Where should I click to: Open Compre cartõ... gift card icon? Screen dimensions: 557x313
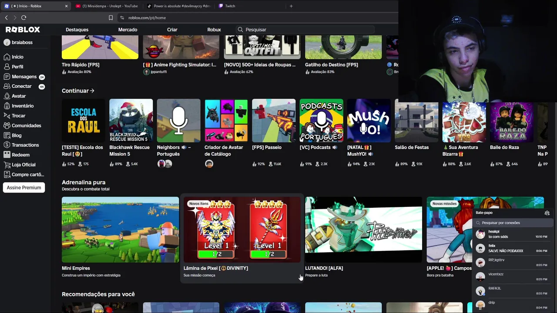pyautogui.click(x=7, y=174)
